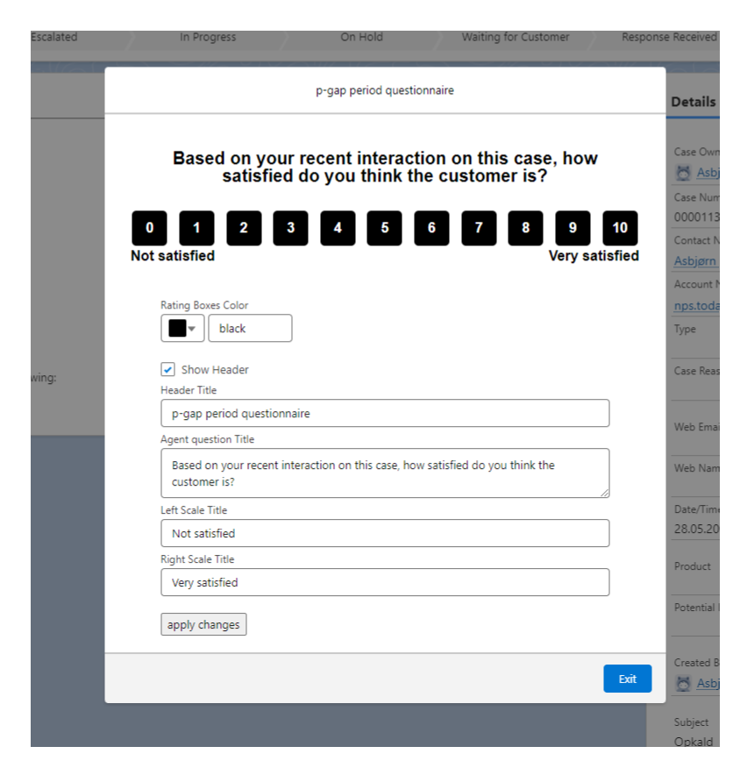Select rating box 10
Screen dimensions: 747x775
[620, 228]
